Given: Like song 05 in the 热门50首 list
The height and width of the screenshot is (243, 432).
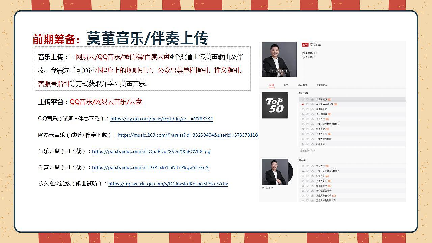Looking at the screenshot, I should [307, 119].
